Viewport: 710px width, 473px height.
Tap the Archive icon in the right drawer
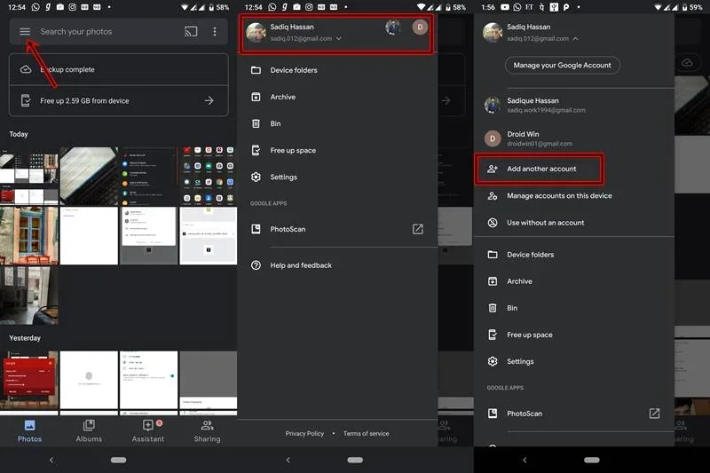pos(493,281)
